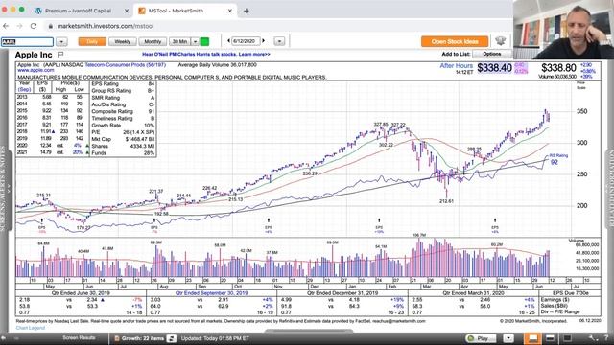The width and height of the screenshot is (614, 345).
Task: Click Open Stock Ideas button
Action: coord(455,41)
